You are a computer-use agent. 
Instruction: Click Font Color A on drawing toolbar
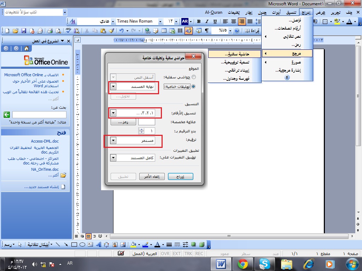click(x=157, y=245)
